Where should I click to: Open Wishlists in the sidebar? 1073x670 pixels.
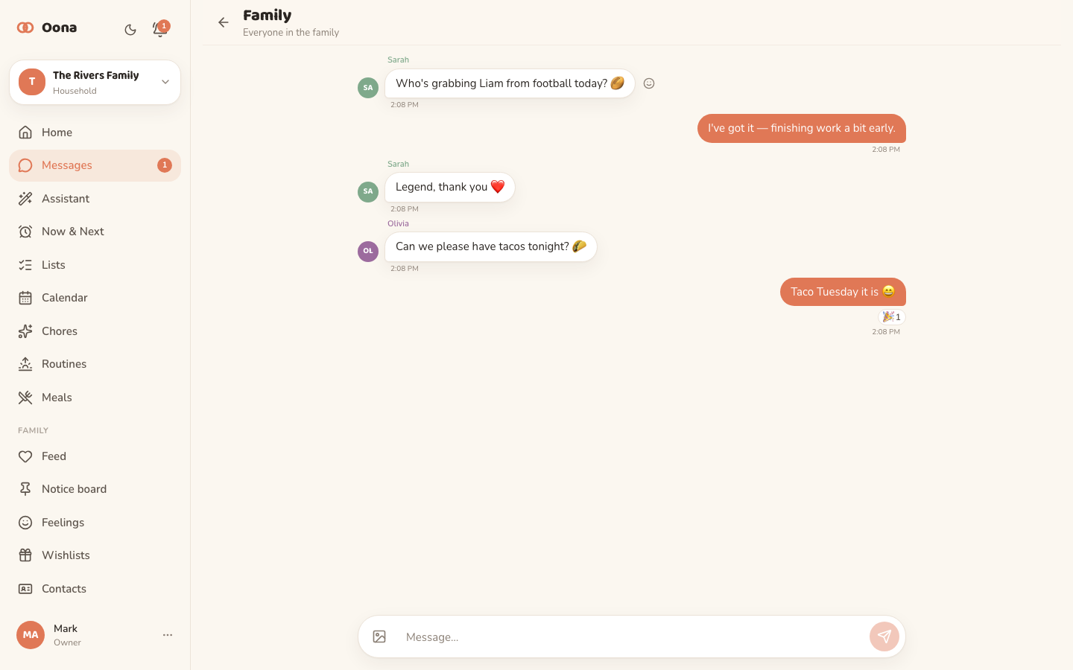pos(95,555)
